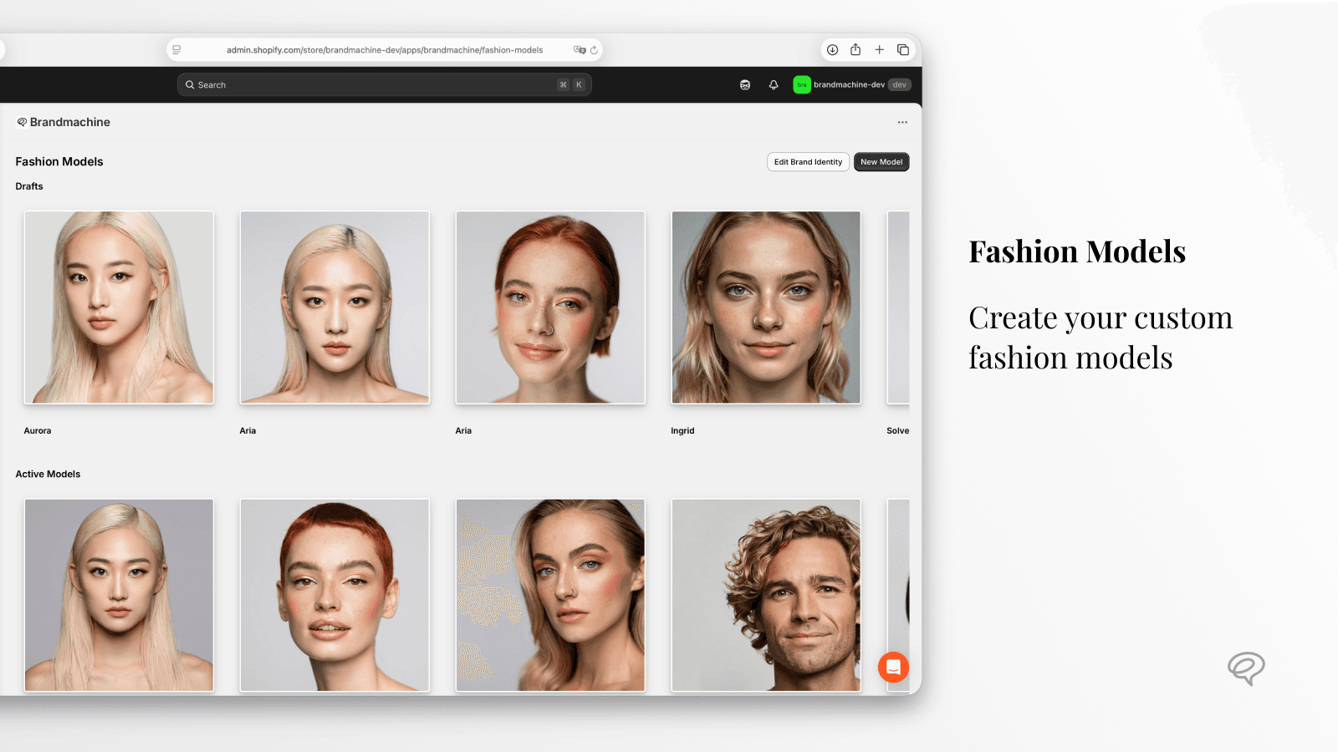This screenshot has height=752, width=1338.
Task: Click the Edit Brand Identity button
Action: tap(808, 162)
